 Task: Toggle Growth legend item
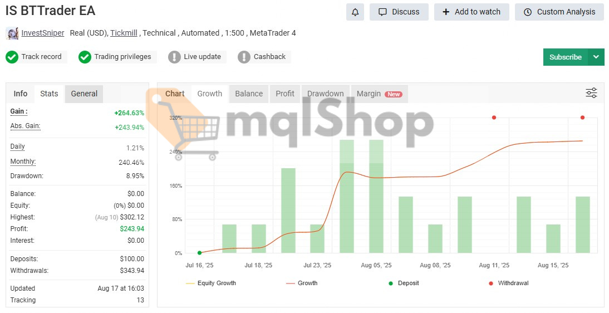coord(302,283)
